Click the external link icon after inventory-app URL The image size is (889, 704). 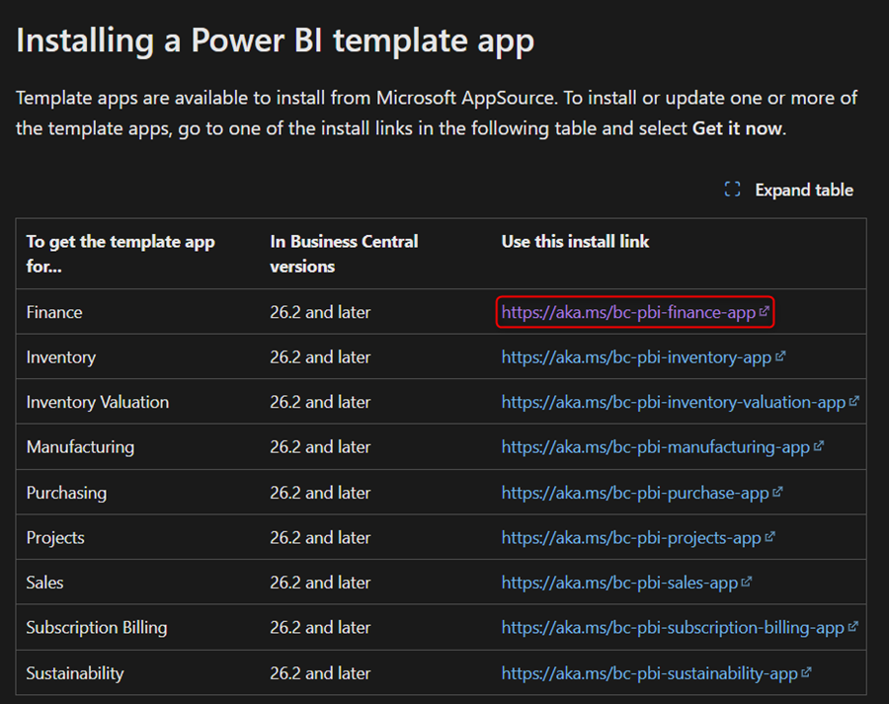[x=780, y=356]
